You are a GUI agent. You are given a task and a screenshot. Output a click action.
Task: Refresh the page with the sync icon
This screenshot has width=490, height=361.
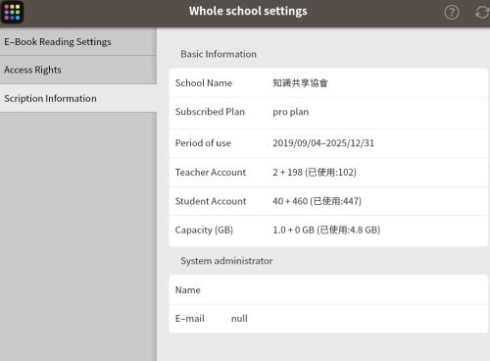482,13
